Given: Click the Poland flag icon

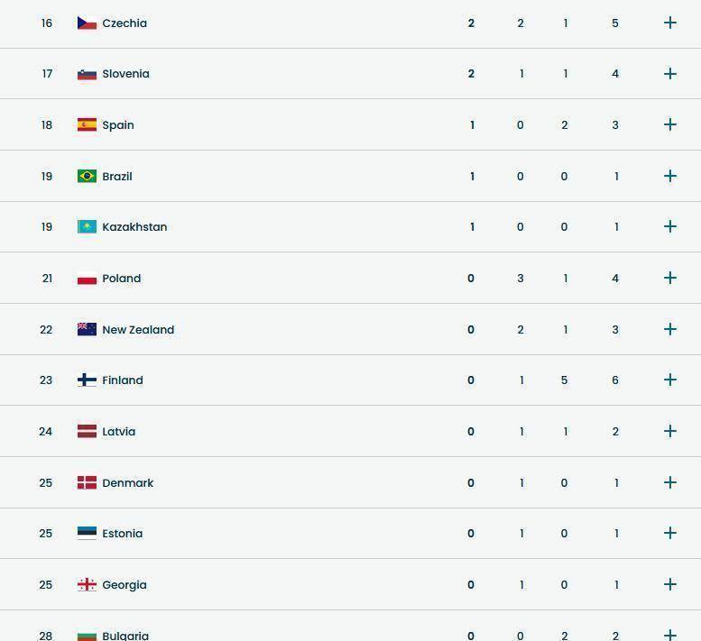Looking at the screenshot, I should (87, 279).
